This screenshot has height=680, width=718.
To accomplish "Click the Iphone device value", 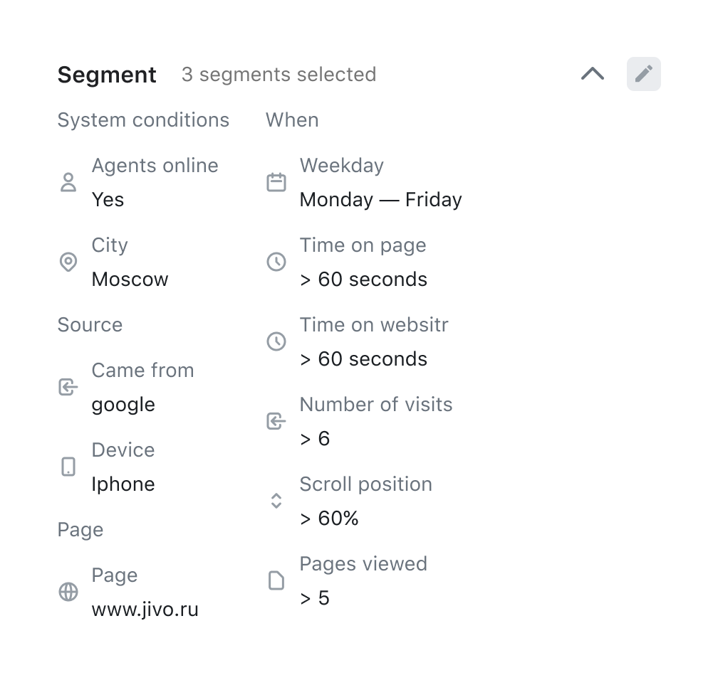I will tap(123, 484).
